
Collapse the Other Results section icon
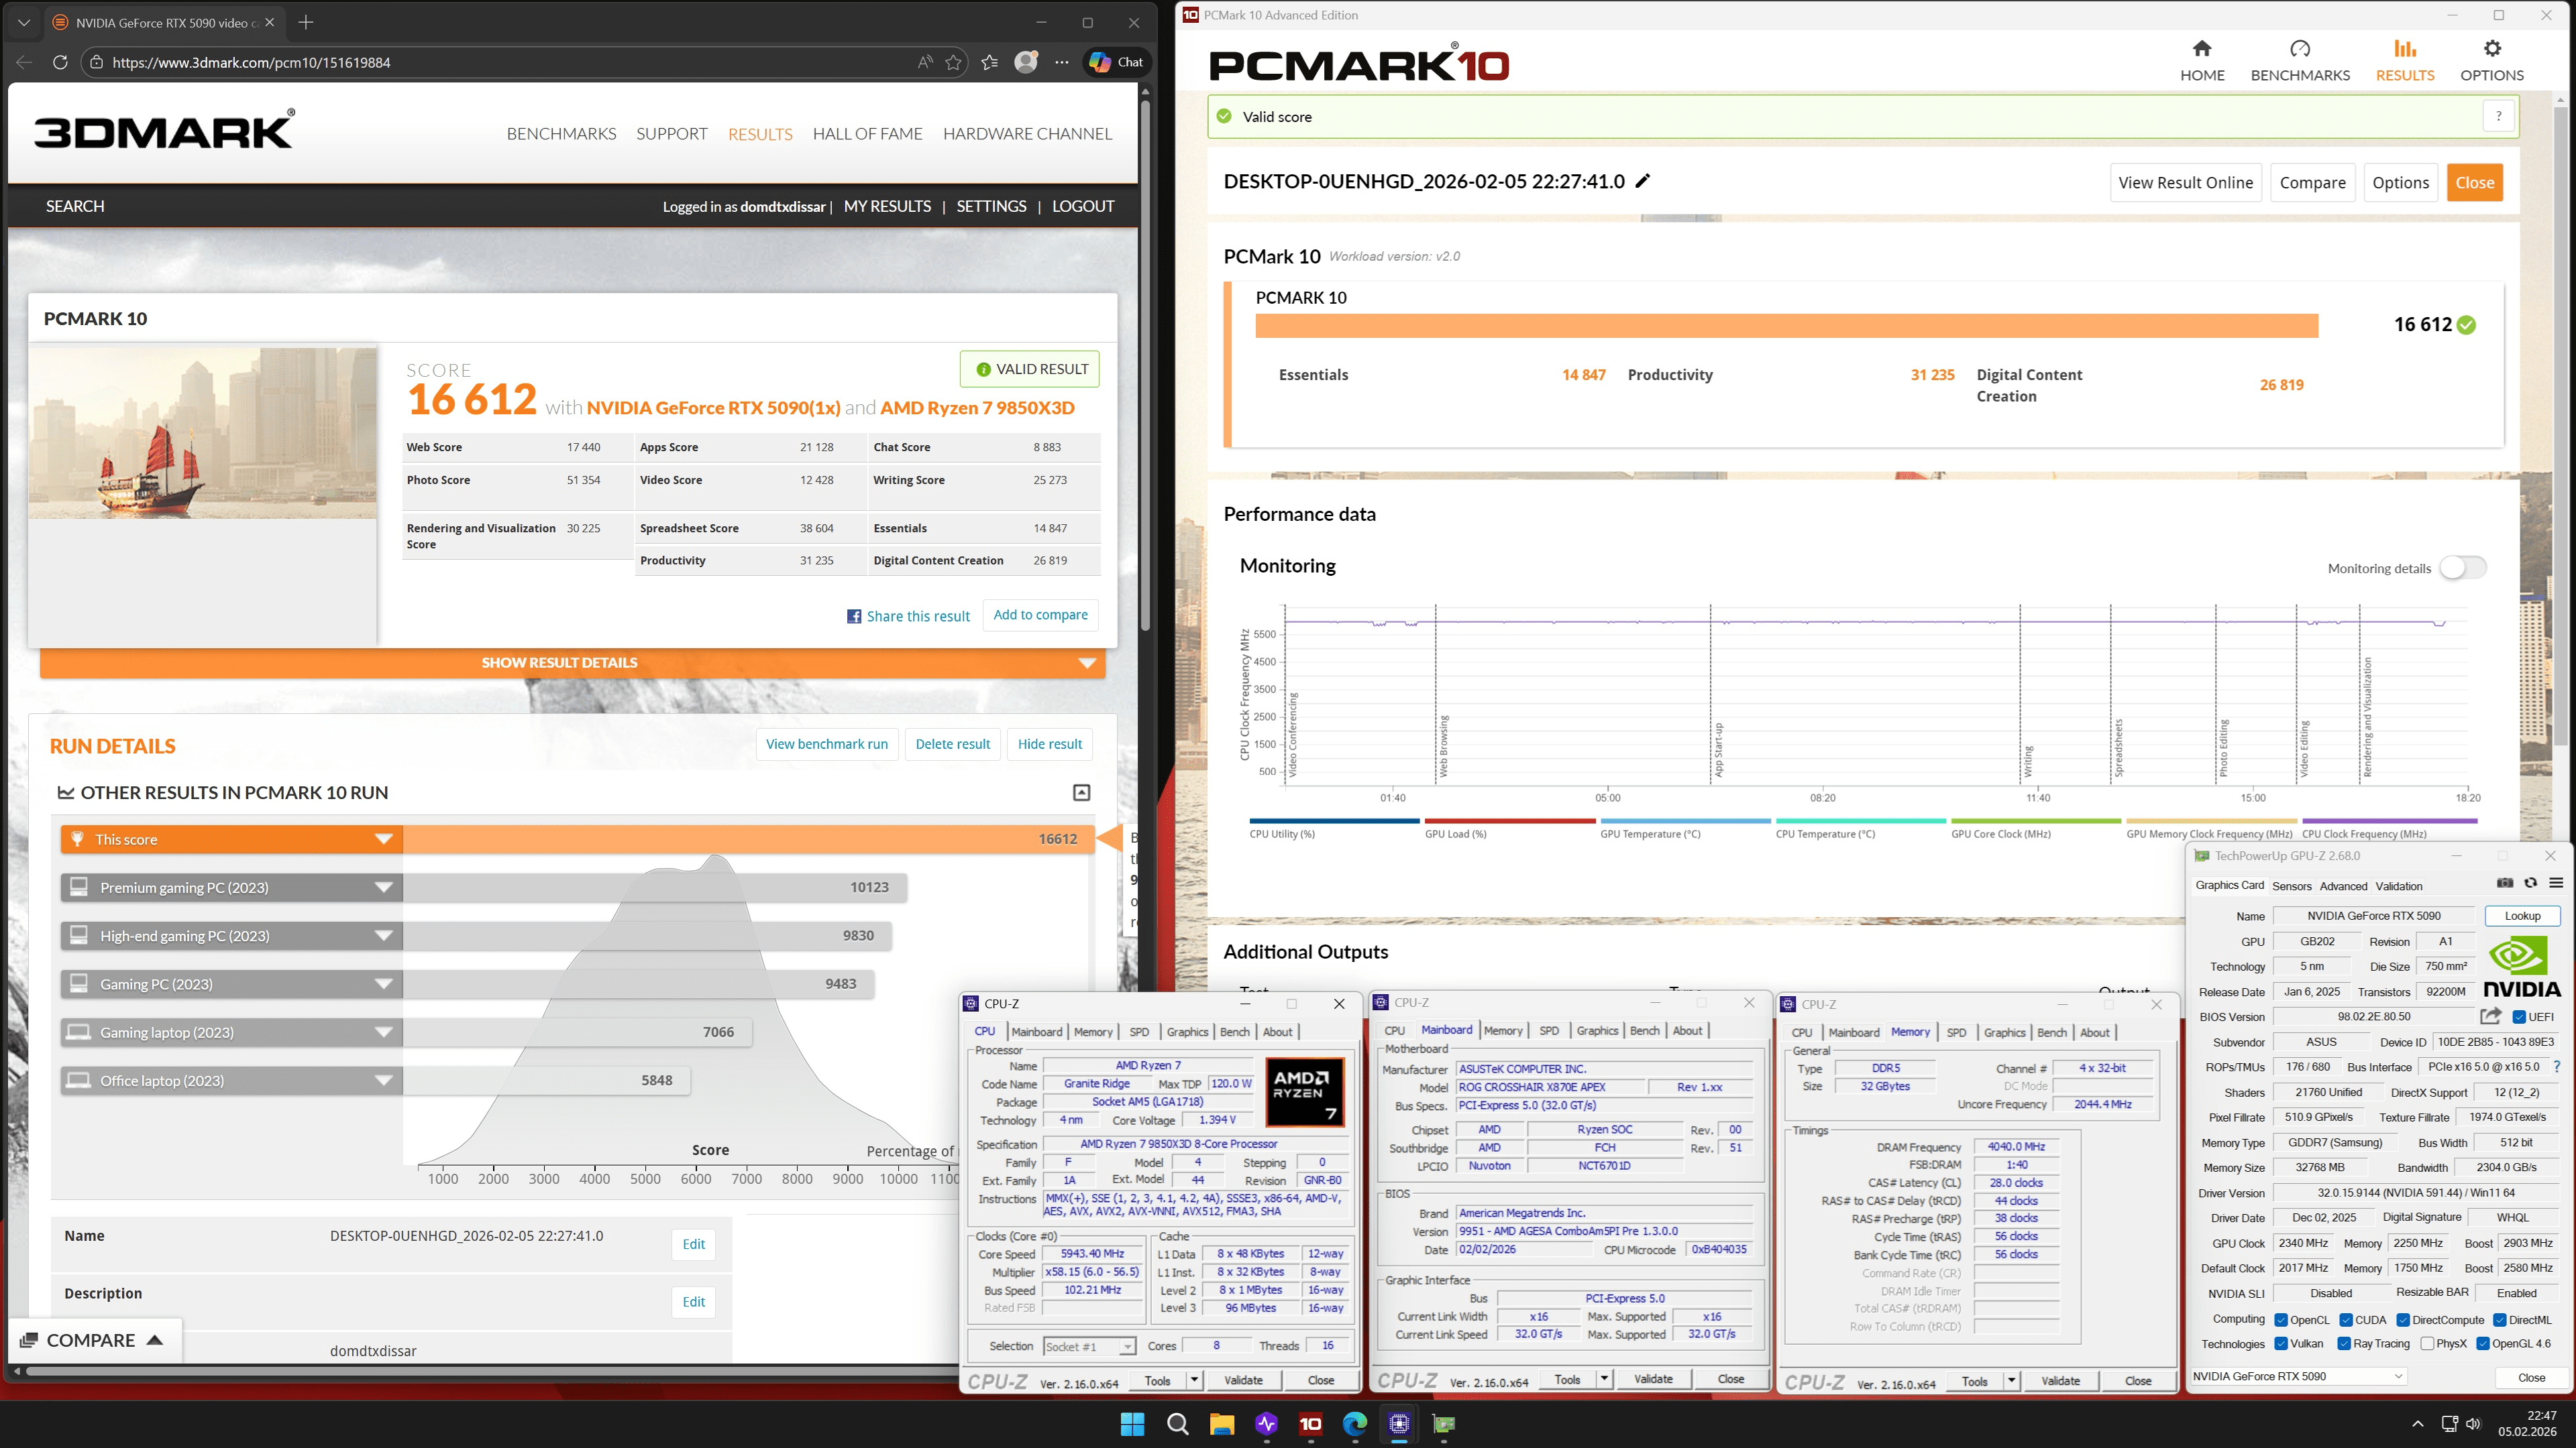click(1081, 792)
